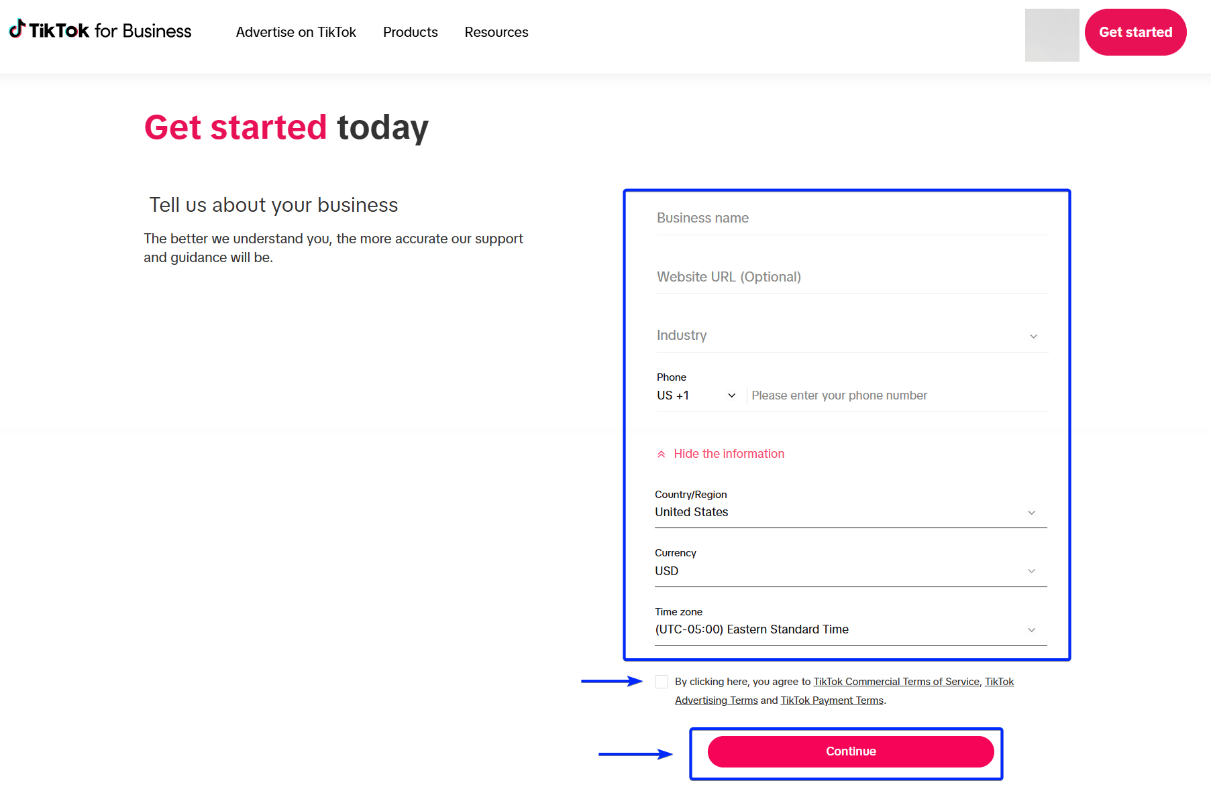Screen dimensions: 1211x797
Task: Open TikTok Commercial Terms of Service link
Action: pos(896,682)
